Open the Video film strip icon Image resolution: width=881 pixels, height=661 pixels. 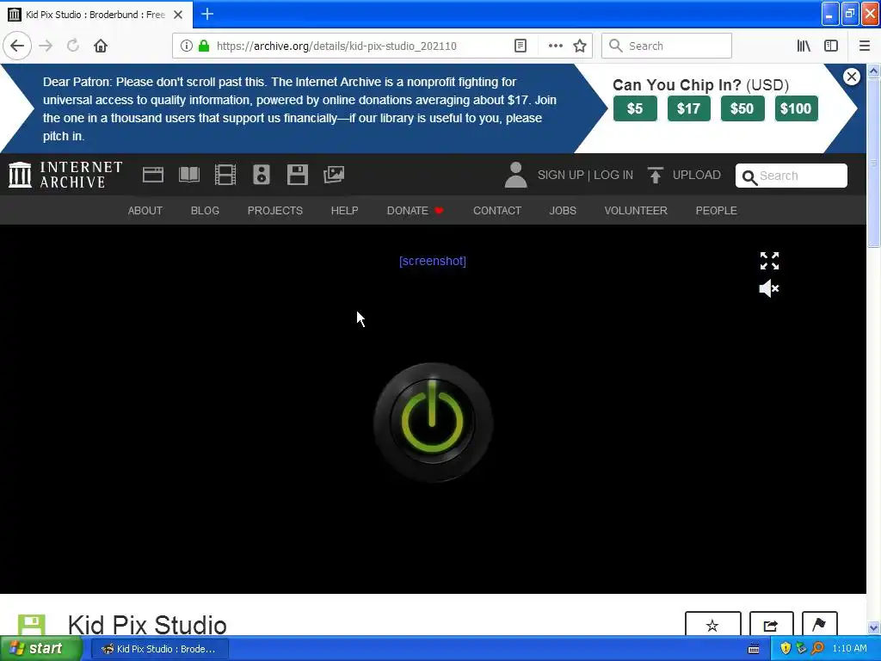pos(225,175)
